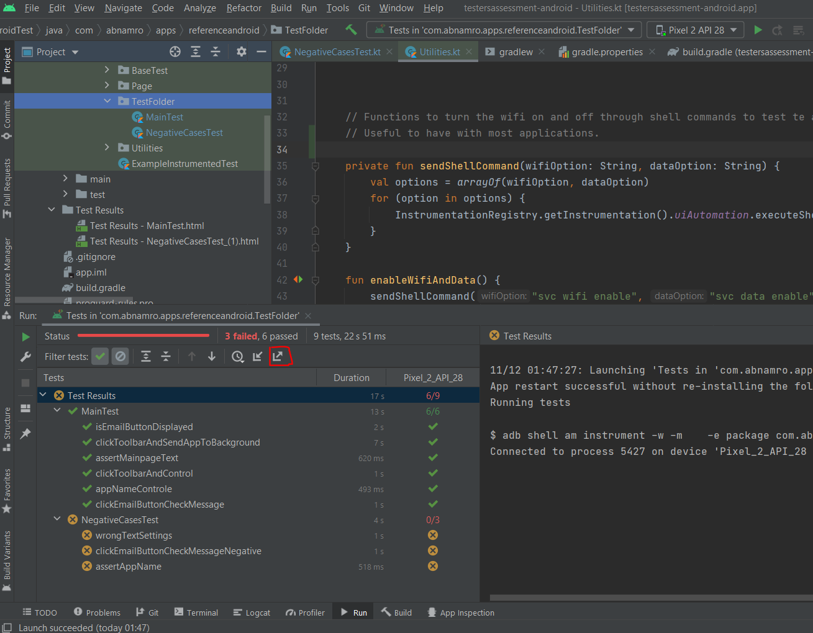The image size is (813, 633).
Task: Click the pin tab icon in Run panel
Action: coord(25,434)
